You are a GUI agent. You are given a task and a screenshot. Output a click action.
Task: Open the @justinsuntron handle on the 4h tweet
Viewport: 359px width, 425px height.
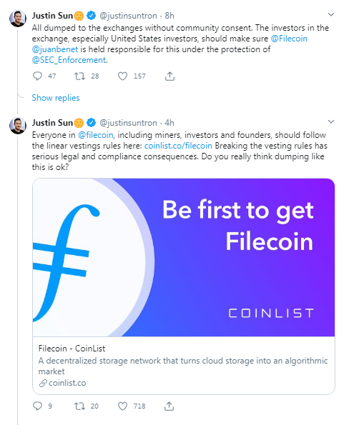coord(128,123)
